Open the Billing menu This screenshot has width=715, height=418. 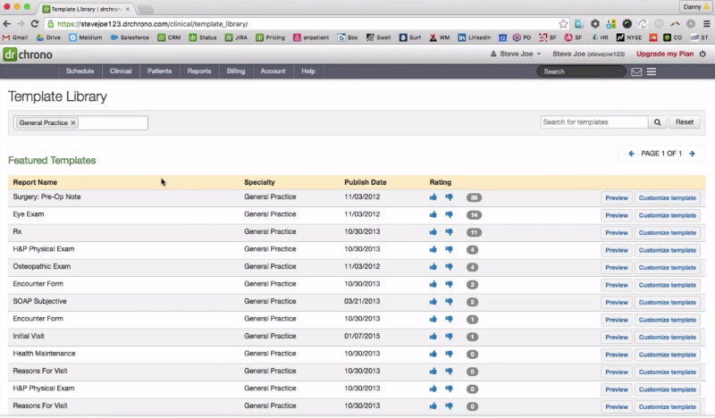click(x=236, y=71)
